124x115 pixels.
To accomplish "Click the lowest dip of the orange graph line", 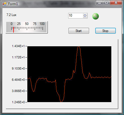I will (61, 102).
